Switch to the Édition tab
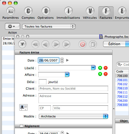The width and height of the screenshot is (129, 134). (114, 44)
